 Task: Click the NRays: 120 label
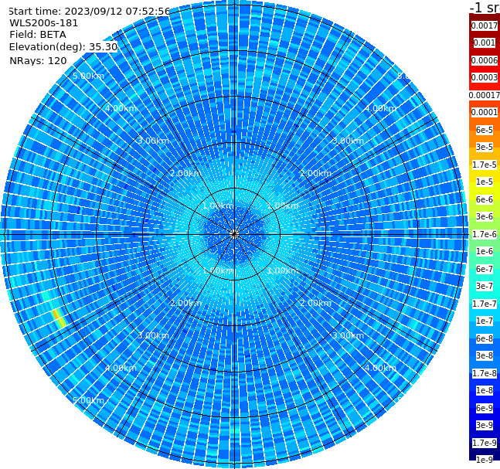38,60
